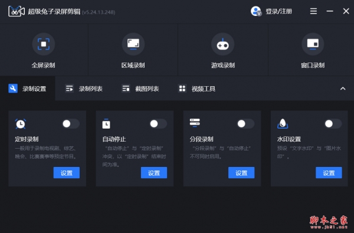Click the 区域录制 region recording icon
This screenshot has width=354, height=233.
[133, 44]
